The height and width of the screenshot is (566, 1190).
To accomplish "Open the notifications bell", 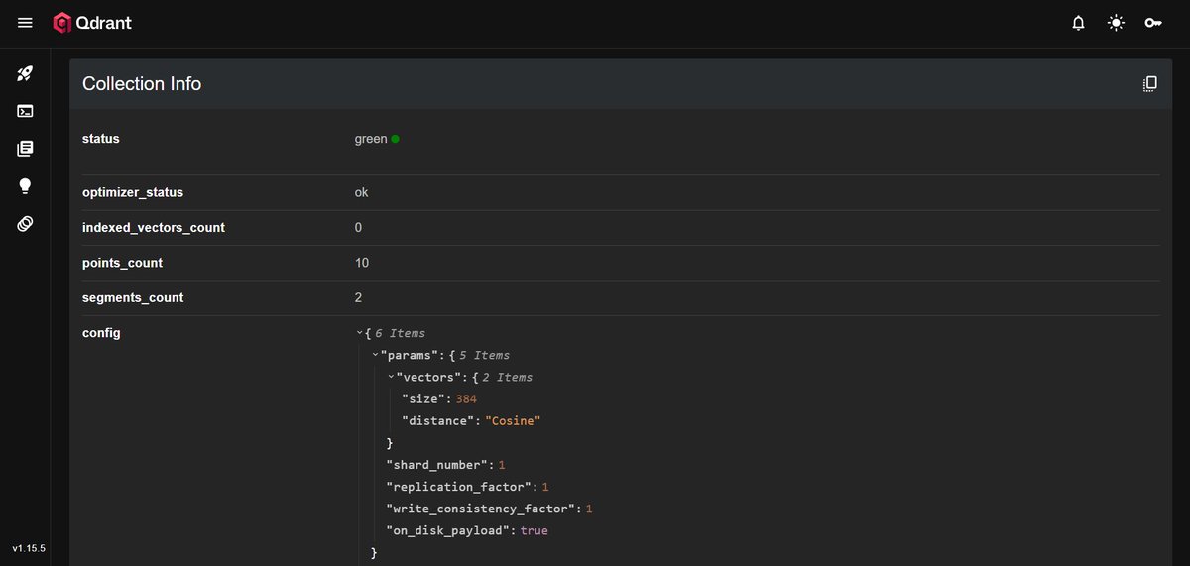I will point(1079,23).
